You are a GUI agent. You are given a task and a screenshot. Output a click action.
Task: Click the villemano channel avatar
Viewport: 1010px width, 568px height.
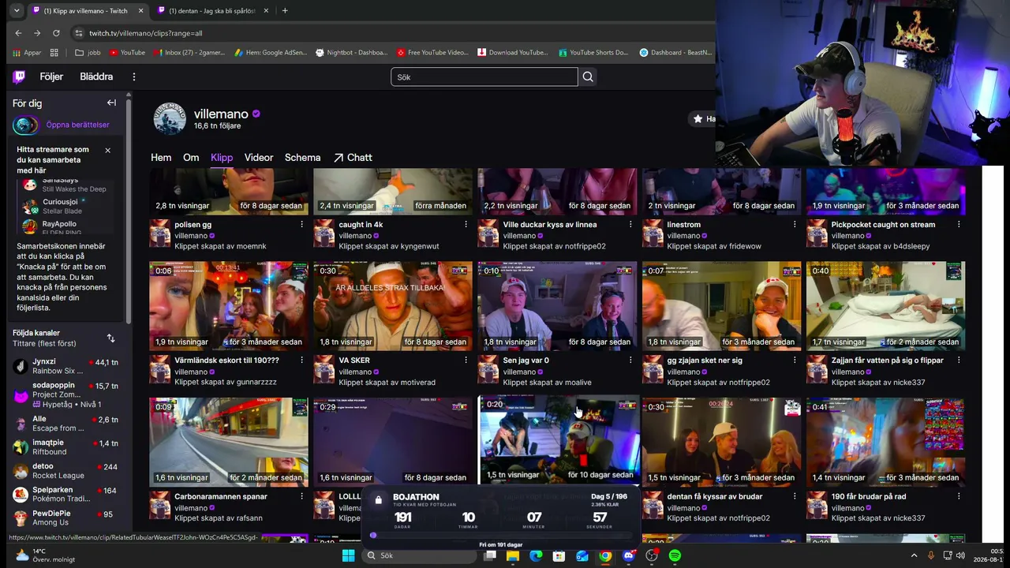(170, 119)
